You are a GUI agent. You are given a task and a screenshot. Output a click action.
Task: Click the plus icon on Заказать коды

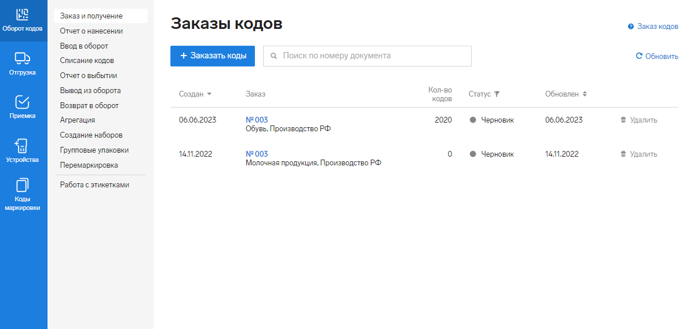click(x=184, y=56)
